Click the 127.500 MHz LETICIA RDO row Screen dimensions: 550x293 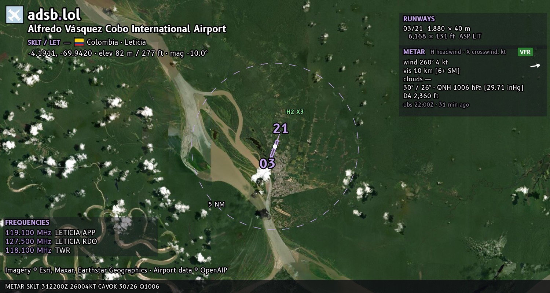coord(51,241)
